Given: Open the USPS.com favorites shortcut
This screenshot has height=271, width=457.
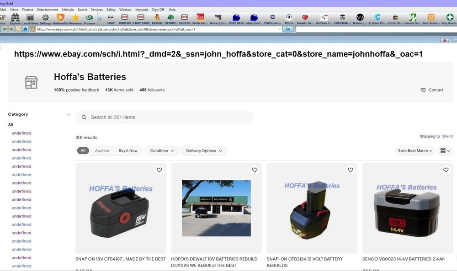Looking at the screenshot, I should pos(272,19).
